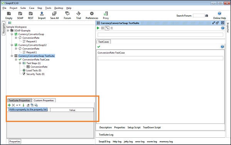
Task: Create an Empty project from the toolbar
Action: (9, 15)
